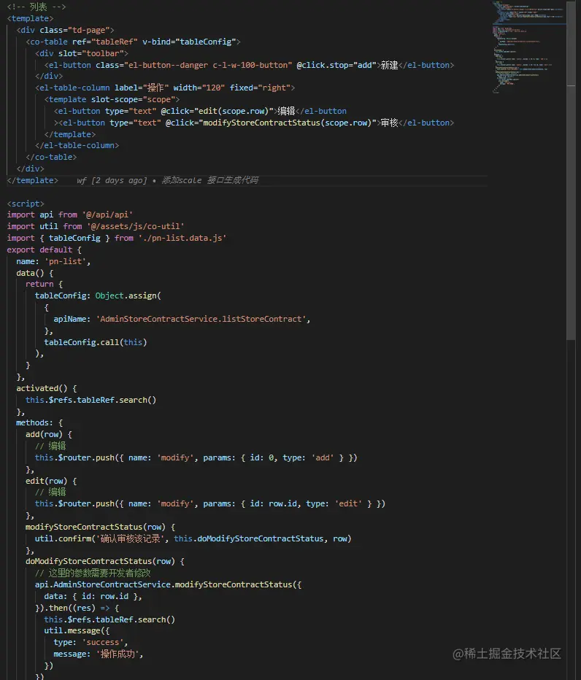The image size is (581, 680).
Task: Click the 'modifyStoreContractStatus(row) {' method line
Action: tap(100, 528)
